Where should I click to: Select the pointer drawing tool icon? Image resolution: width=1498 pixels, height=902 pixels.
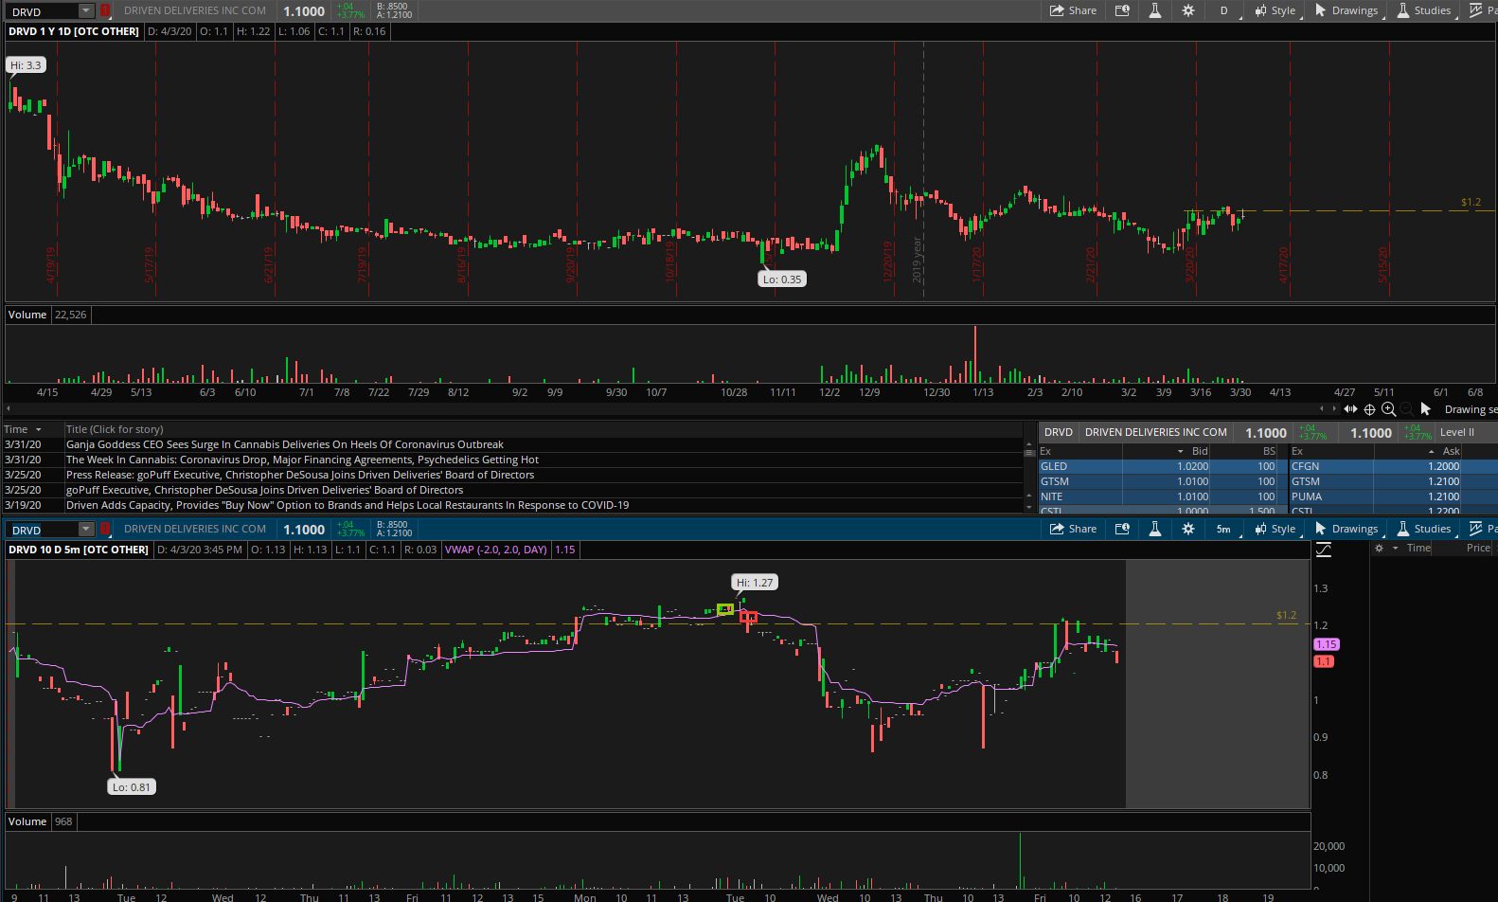1425,409
